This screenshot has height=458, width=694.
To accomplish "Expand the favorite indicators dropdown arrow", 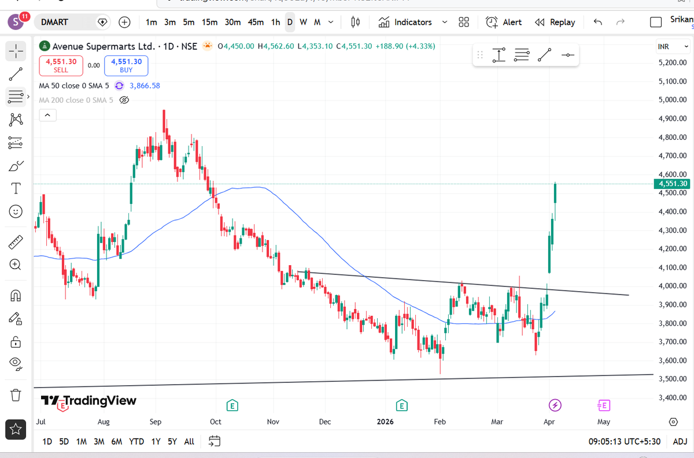I will (x=444, y=22).
